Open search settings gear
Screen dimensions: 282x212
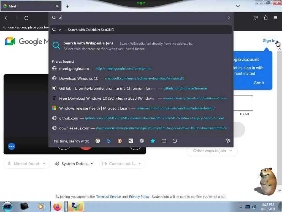click(x=228, y=141)
